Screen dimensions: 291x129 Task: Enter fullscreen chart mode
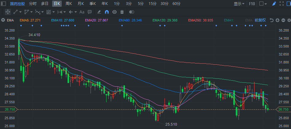[x=281, y=3]
